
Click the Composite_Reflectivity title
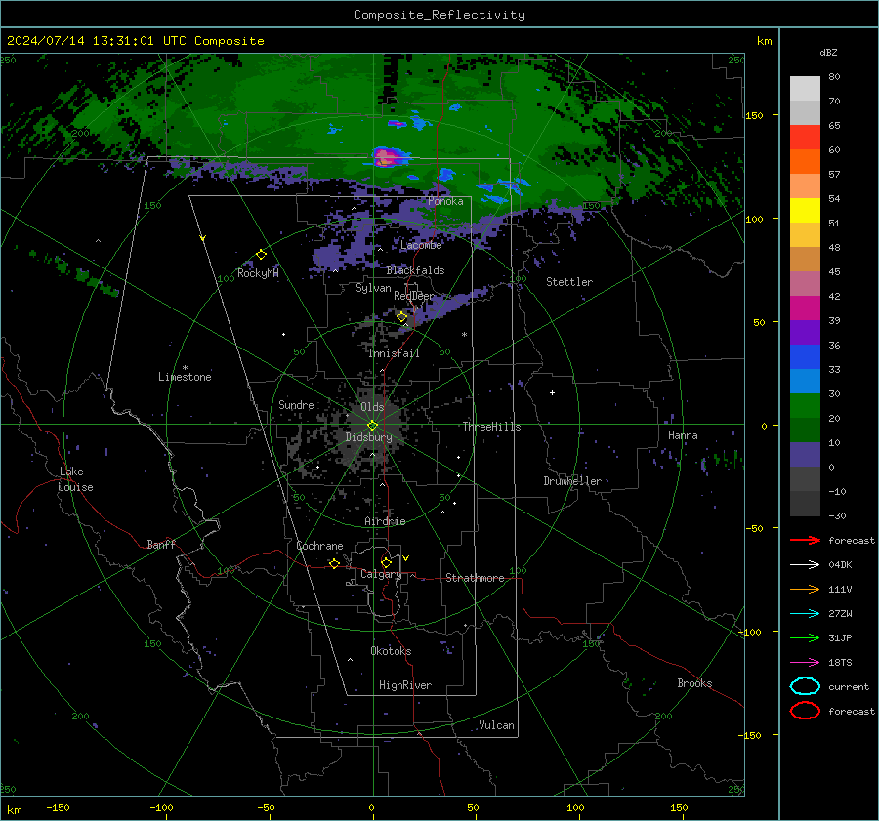coord(439,15)
